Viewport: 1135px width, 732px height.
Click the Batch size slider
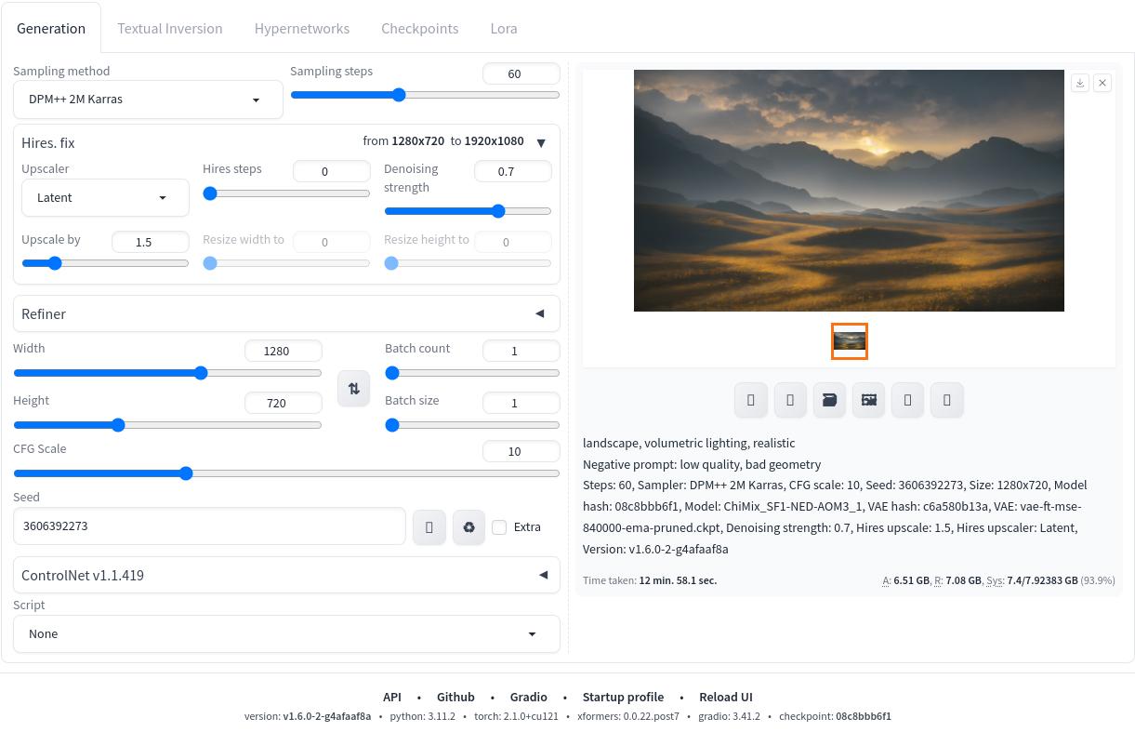pyautogui.click(x=472, y=425)
